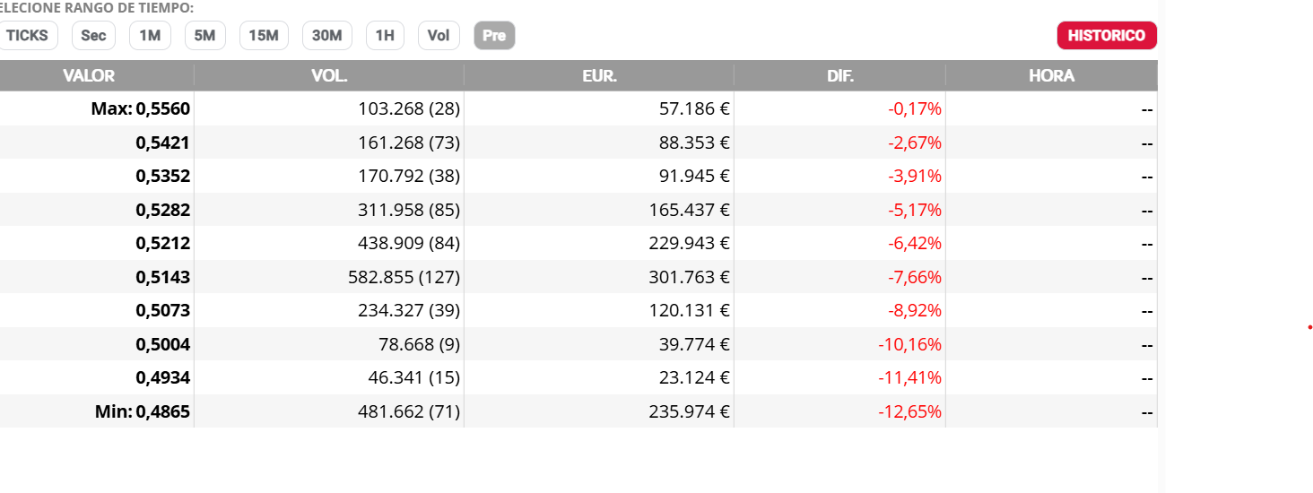
Task: Select the TICKS time range
Action: (27, 36)
